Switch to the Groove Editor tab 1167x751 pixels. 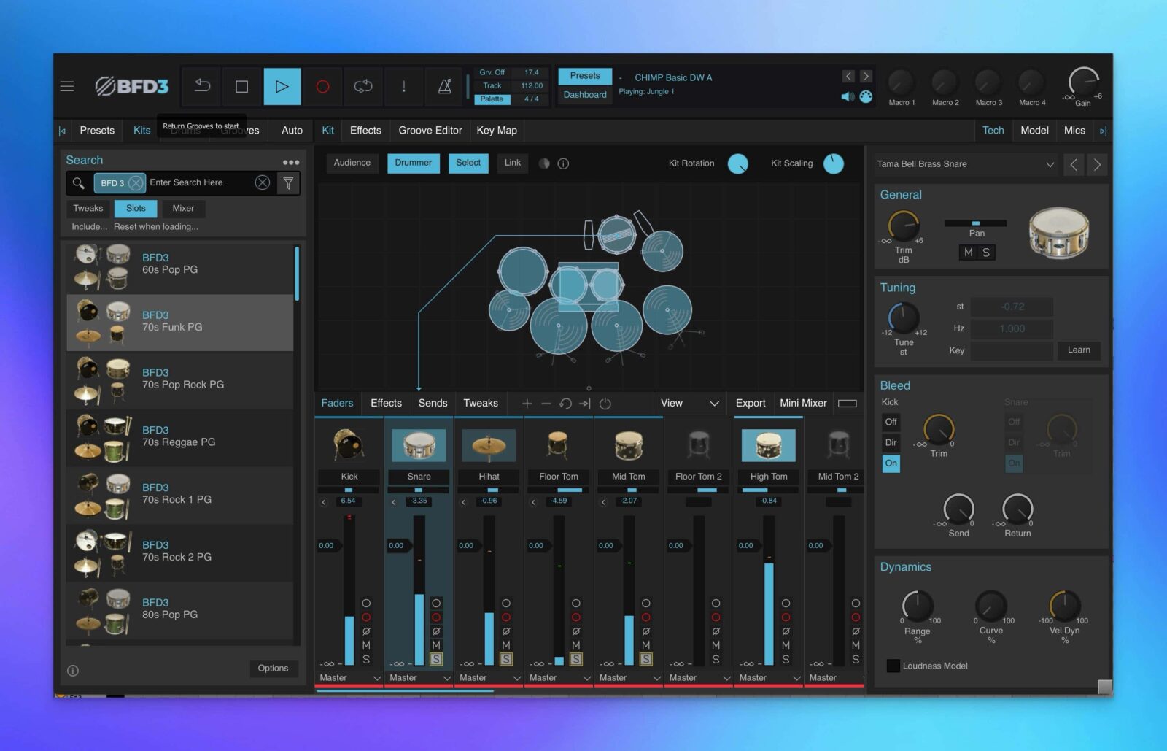430,131
